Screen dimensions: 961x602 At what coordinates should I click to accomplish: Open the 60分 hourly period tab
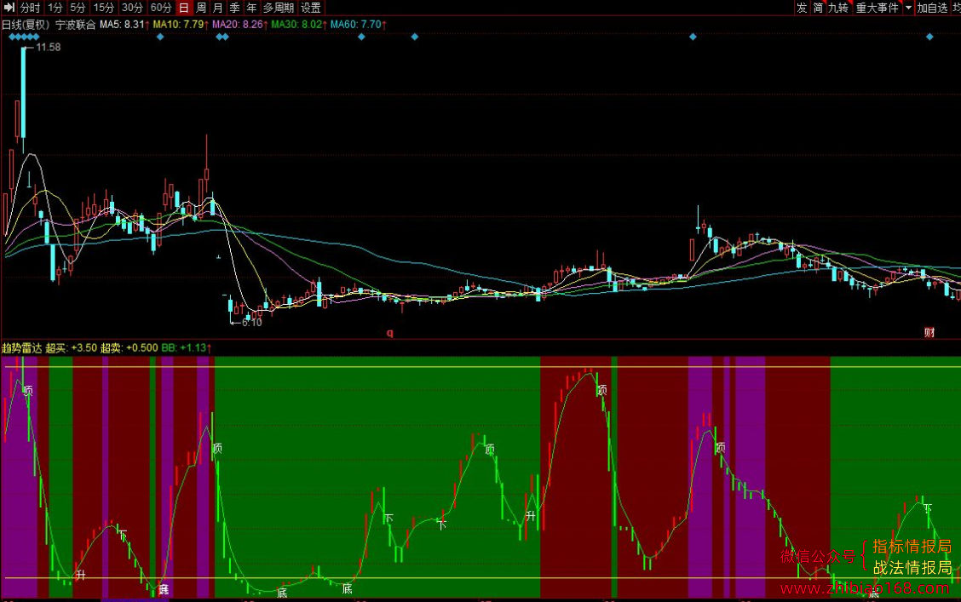[160, 8]
